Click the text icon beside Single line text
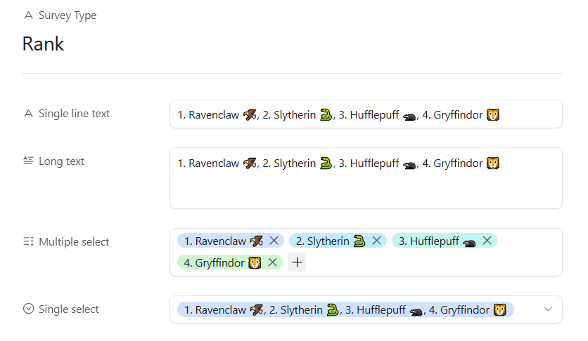Image resolution: width=588 pixels, height=341 pixels. click(x=29, y=113)
